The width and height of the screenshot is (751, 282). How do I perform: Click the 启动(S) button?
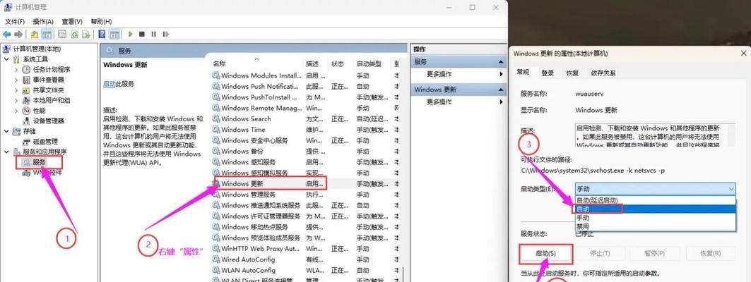click(x=545, y=253)
